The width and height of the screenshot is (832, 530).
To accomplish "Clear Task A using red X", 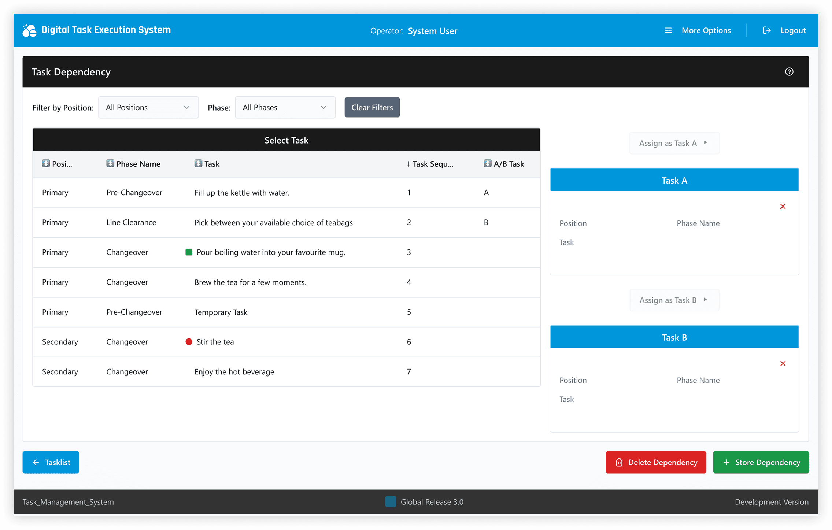I will [x=783, y=207].
